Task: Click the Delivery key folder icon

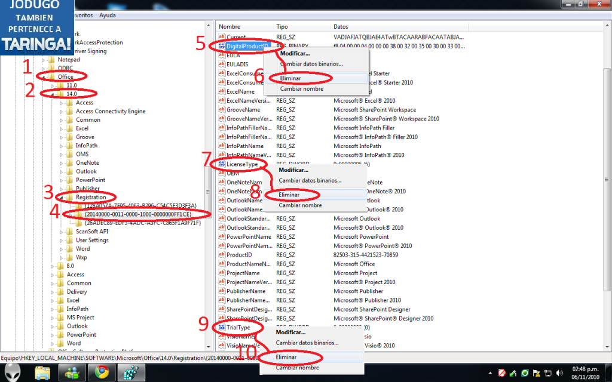Action: (x=60, y=291)
